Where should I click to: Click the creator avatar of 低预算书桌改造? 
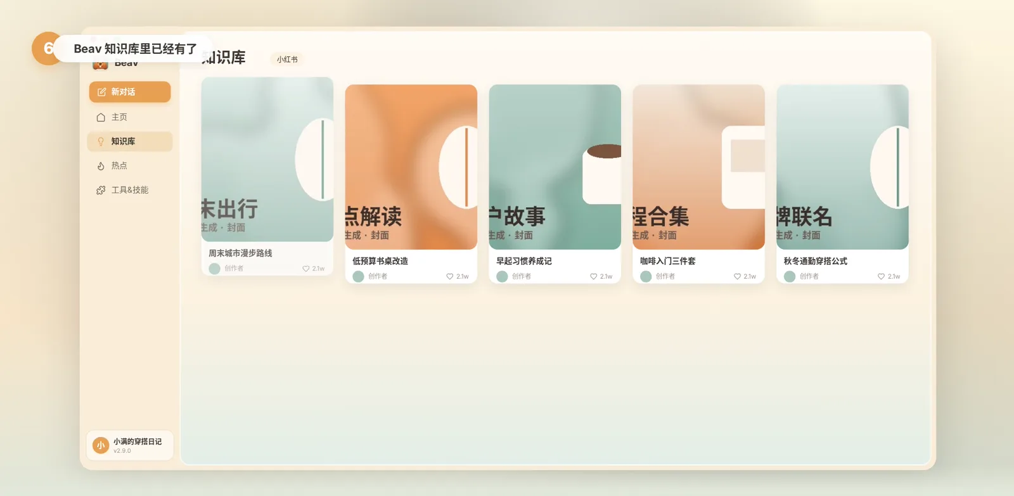click(x=359, y=276)
